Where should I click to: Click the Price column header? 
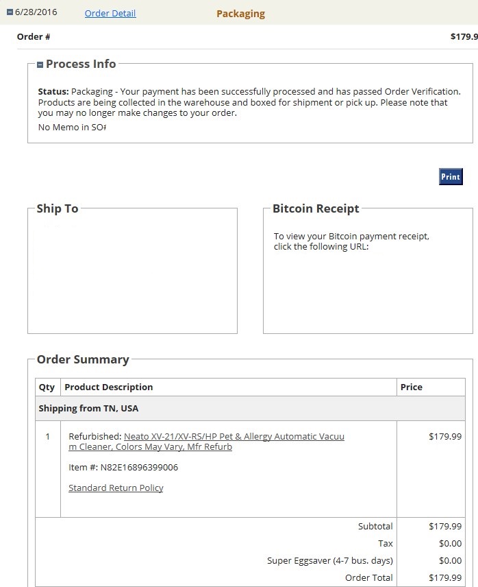point(411,387)
